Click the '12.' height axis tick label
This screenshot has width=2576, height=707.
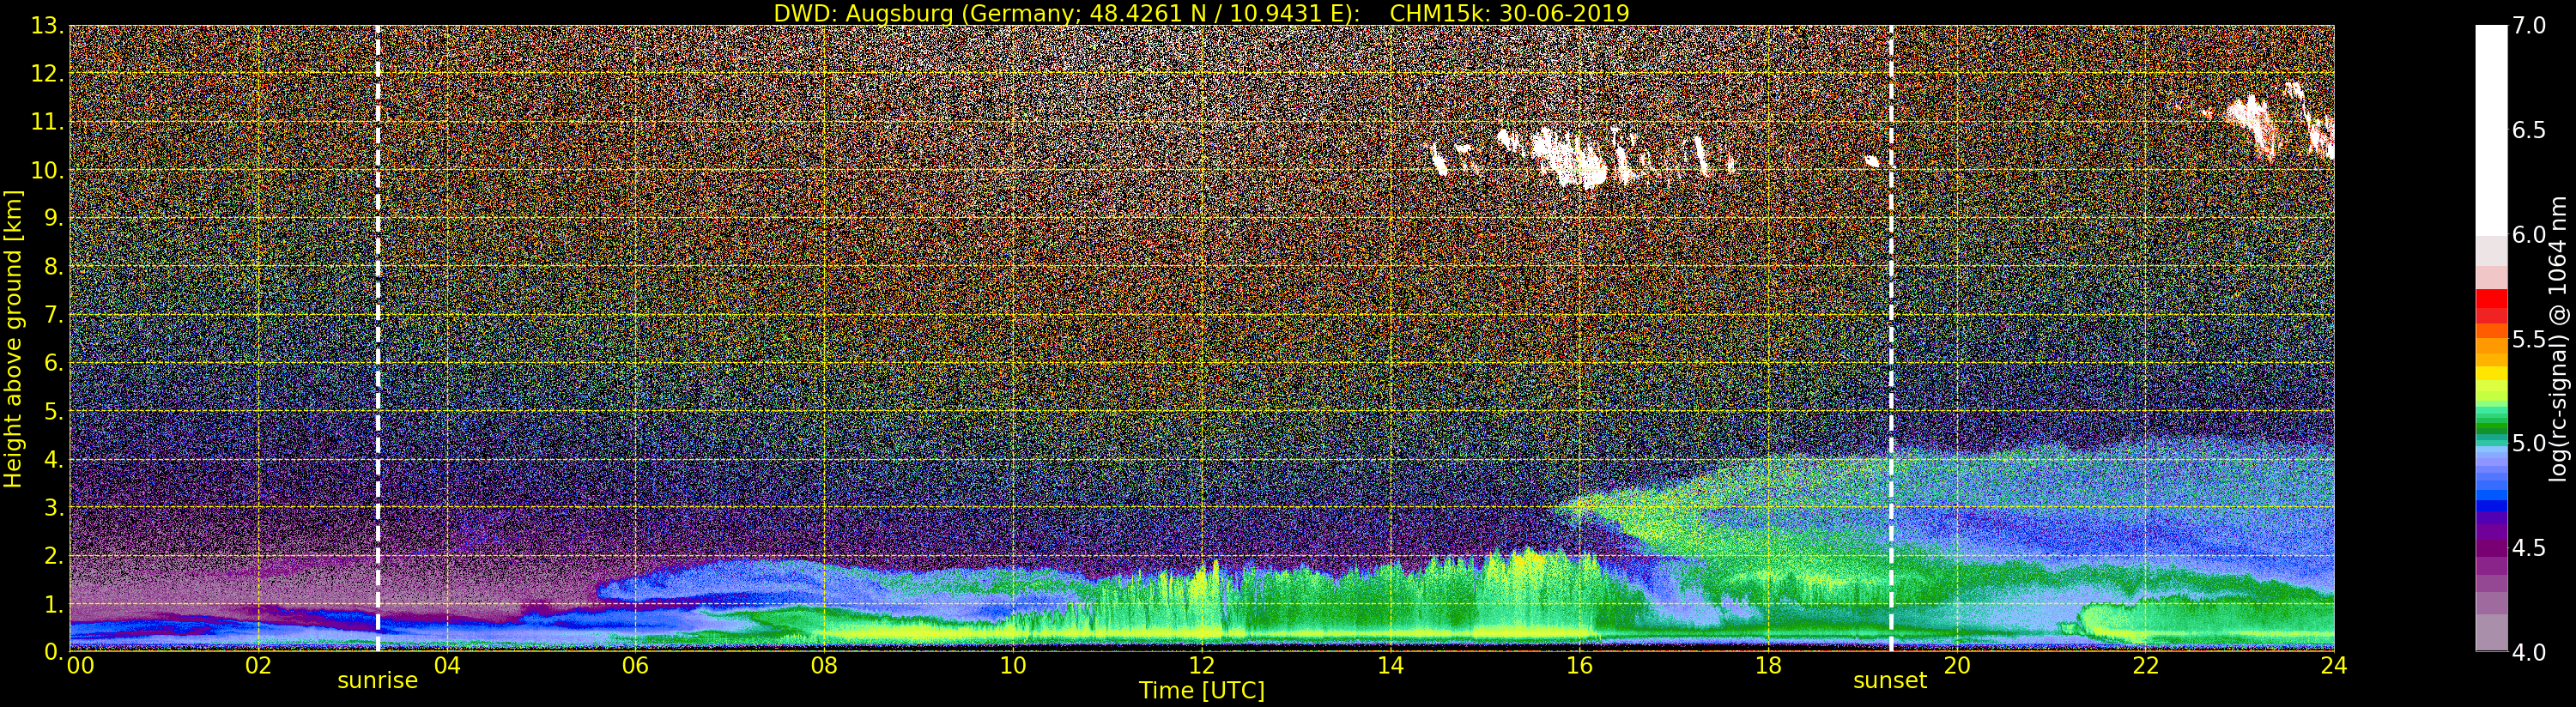pos(47,74)
